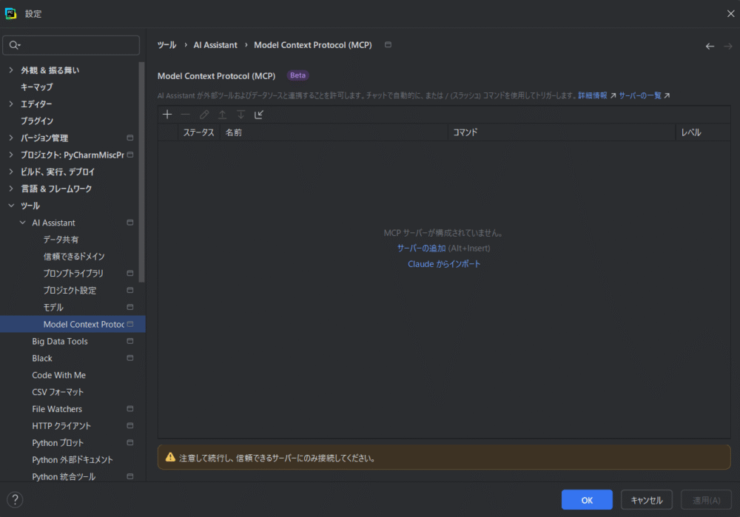Open help with the question mark icon
The width and height of the screenshot is (740, 517).
pyautogui.click(x=15, y=499)
